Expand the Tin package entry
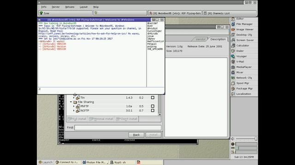 click(74, 98)
